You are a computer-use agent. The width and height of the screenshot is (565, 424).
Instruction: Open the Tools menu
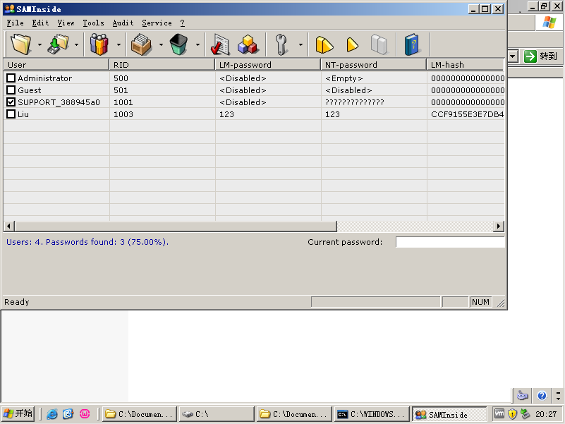[93, 23]
